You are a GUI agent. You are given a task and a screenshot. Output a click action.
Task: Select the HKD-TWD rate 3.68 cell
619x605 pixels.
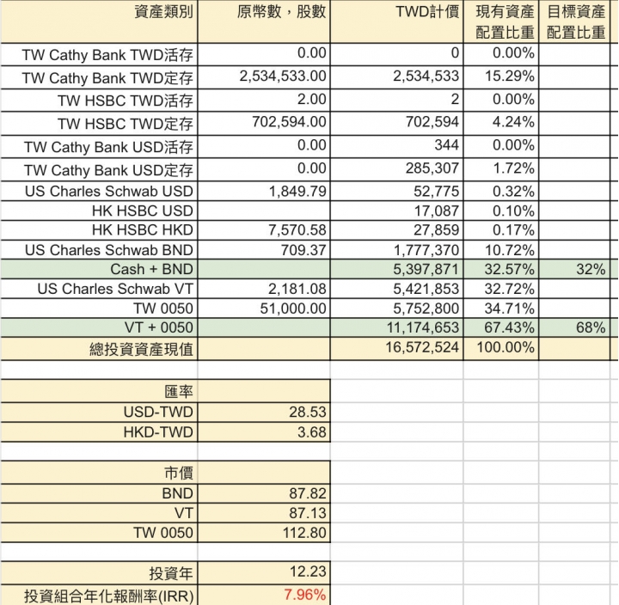(x=264, y=432)
